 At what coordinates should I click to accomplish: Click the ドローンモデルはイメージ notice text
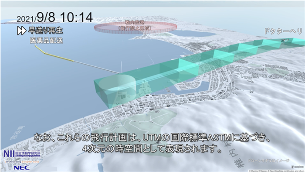(x=268, y=161)
